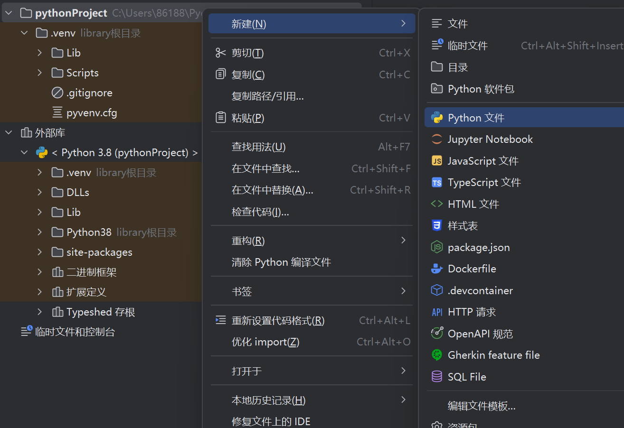Click the reformat icon beside 重新设置代码格式
Screen dimensions: 624x428
coord(221,320)
